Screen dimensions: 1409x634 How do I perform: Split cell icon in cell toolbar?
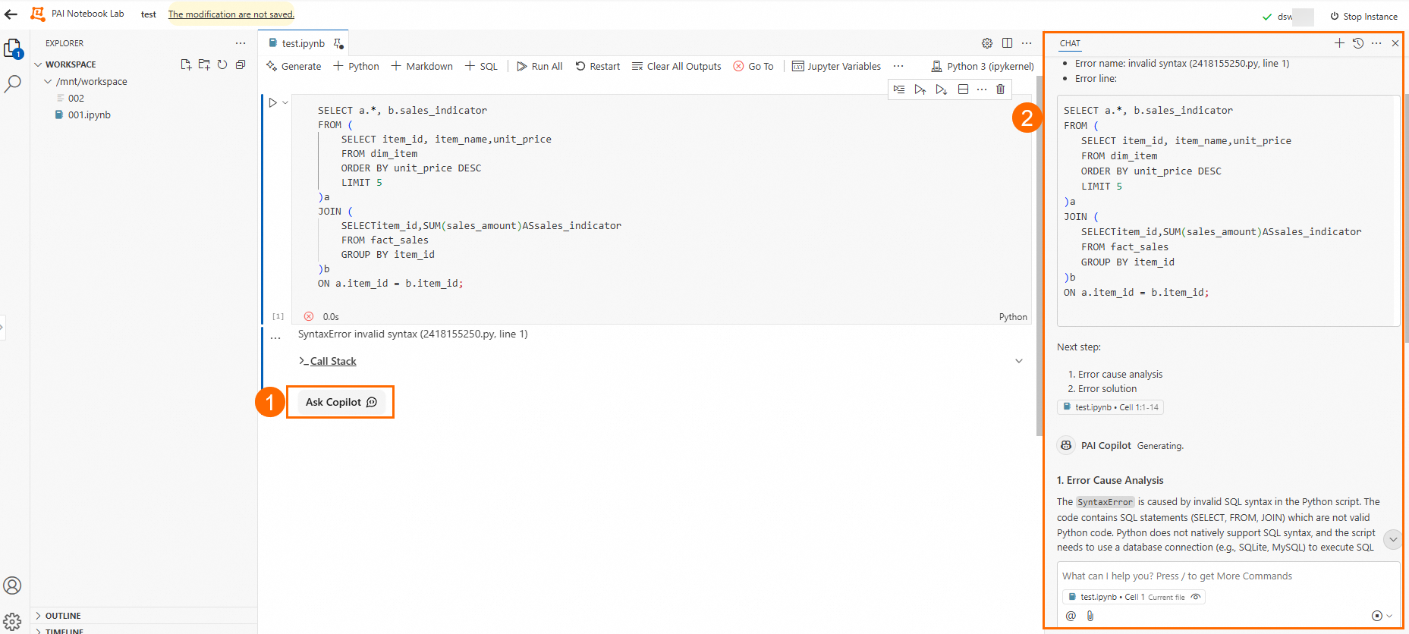click(963, 89)
